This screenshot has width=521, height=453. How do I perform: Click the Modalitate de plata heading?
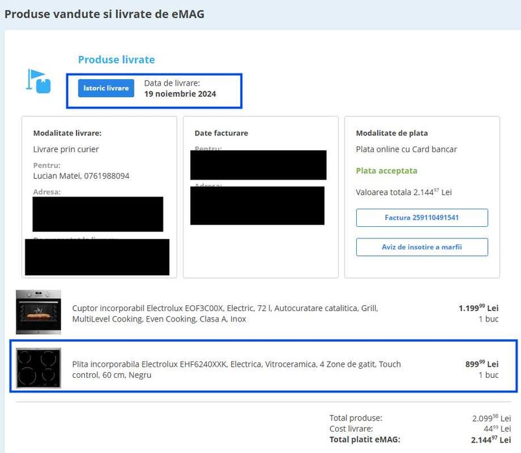[392, 133]
